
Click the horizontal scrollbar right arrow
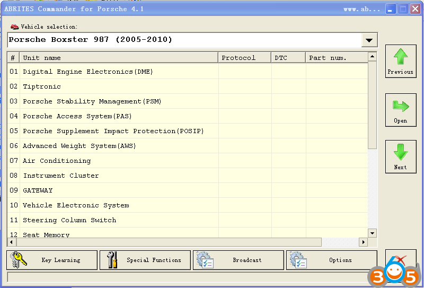tap(364, 242)
